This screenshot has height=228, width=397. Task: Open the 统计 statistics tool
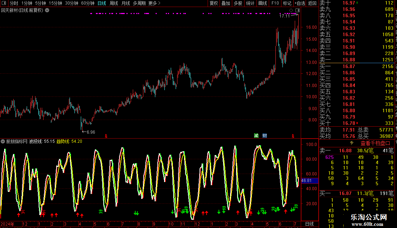point(250,3)
